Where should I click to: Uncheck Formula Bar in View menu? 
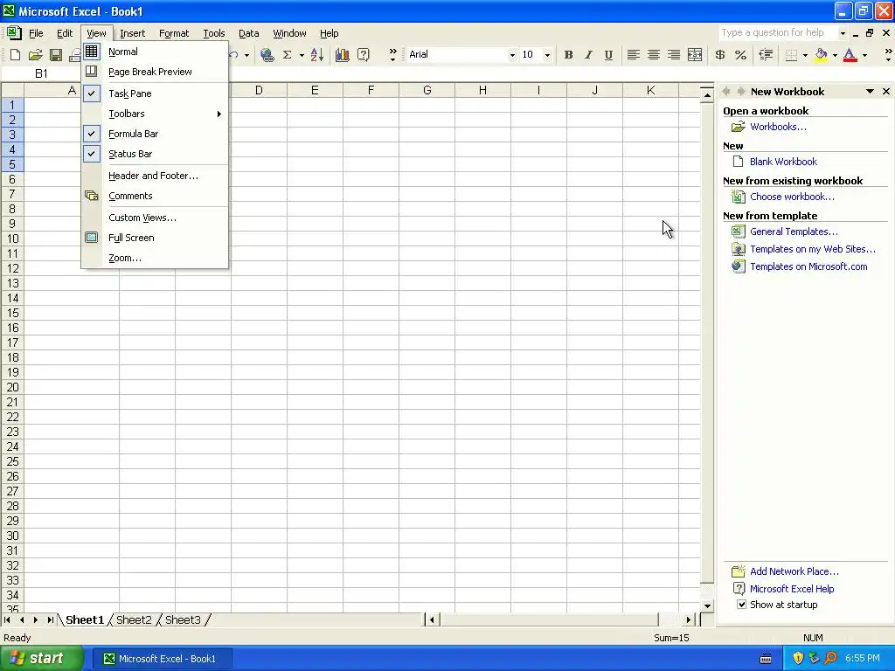tap(91, 134)
